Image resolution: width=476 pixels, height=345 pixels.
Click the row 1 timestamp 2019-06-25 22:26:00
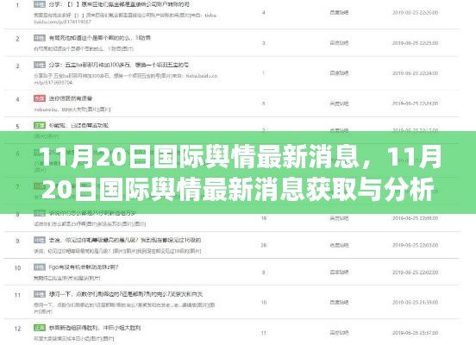point(415,12)
